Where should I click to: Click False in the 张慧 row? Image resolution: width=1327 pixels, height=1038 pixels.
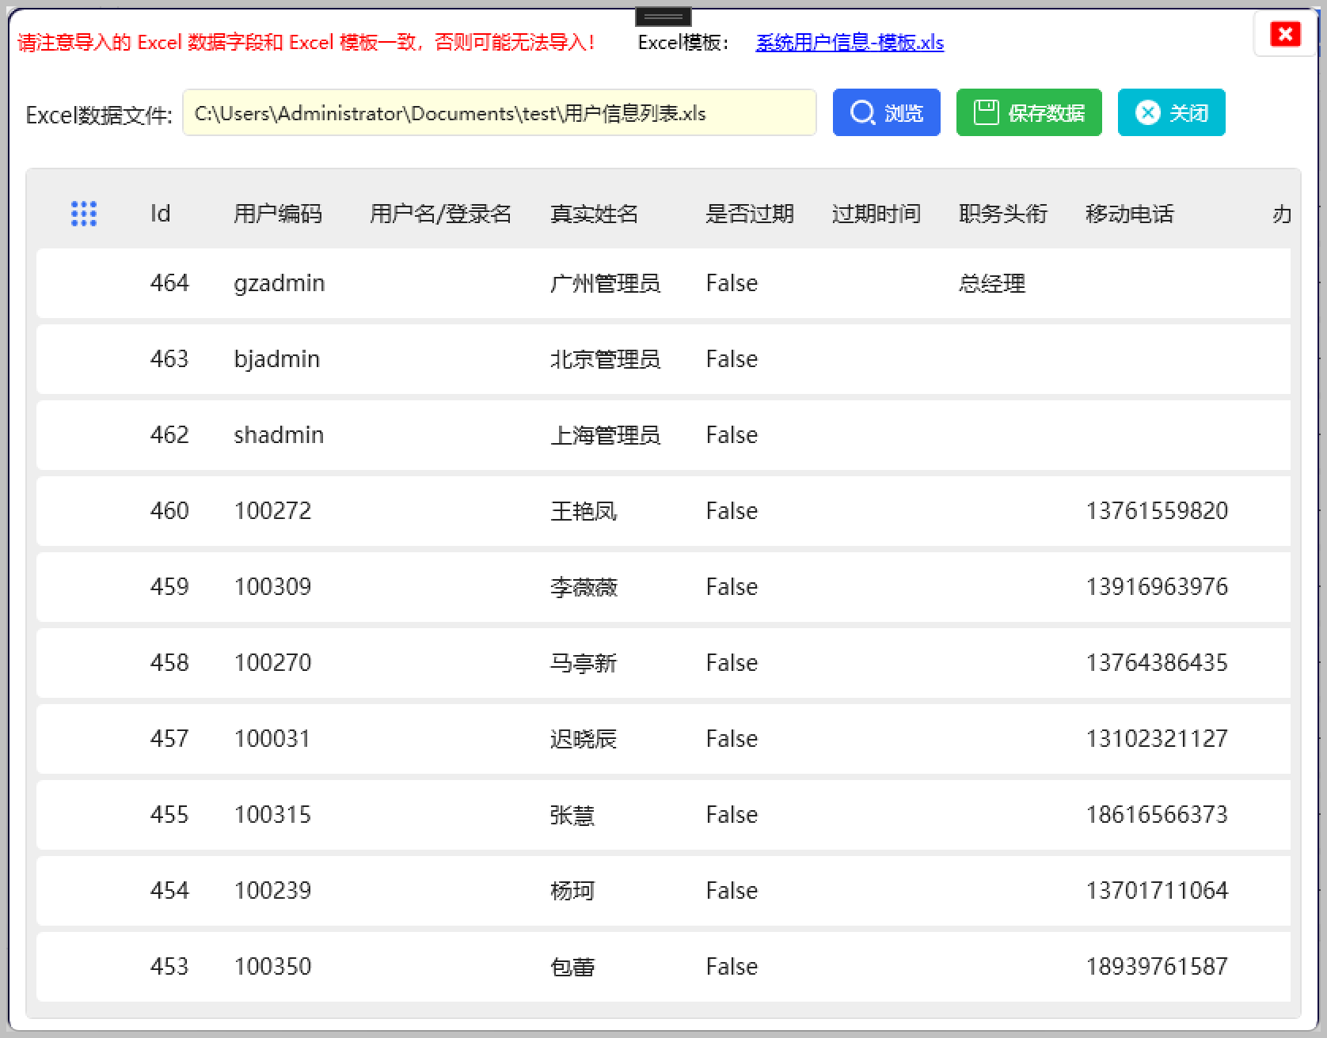(x=732, y=815)
